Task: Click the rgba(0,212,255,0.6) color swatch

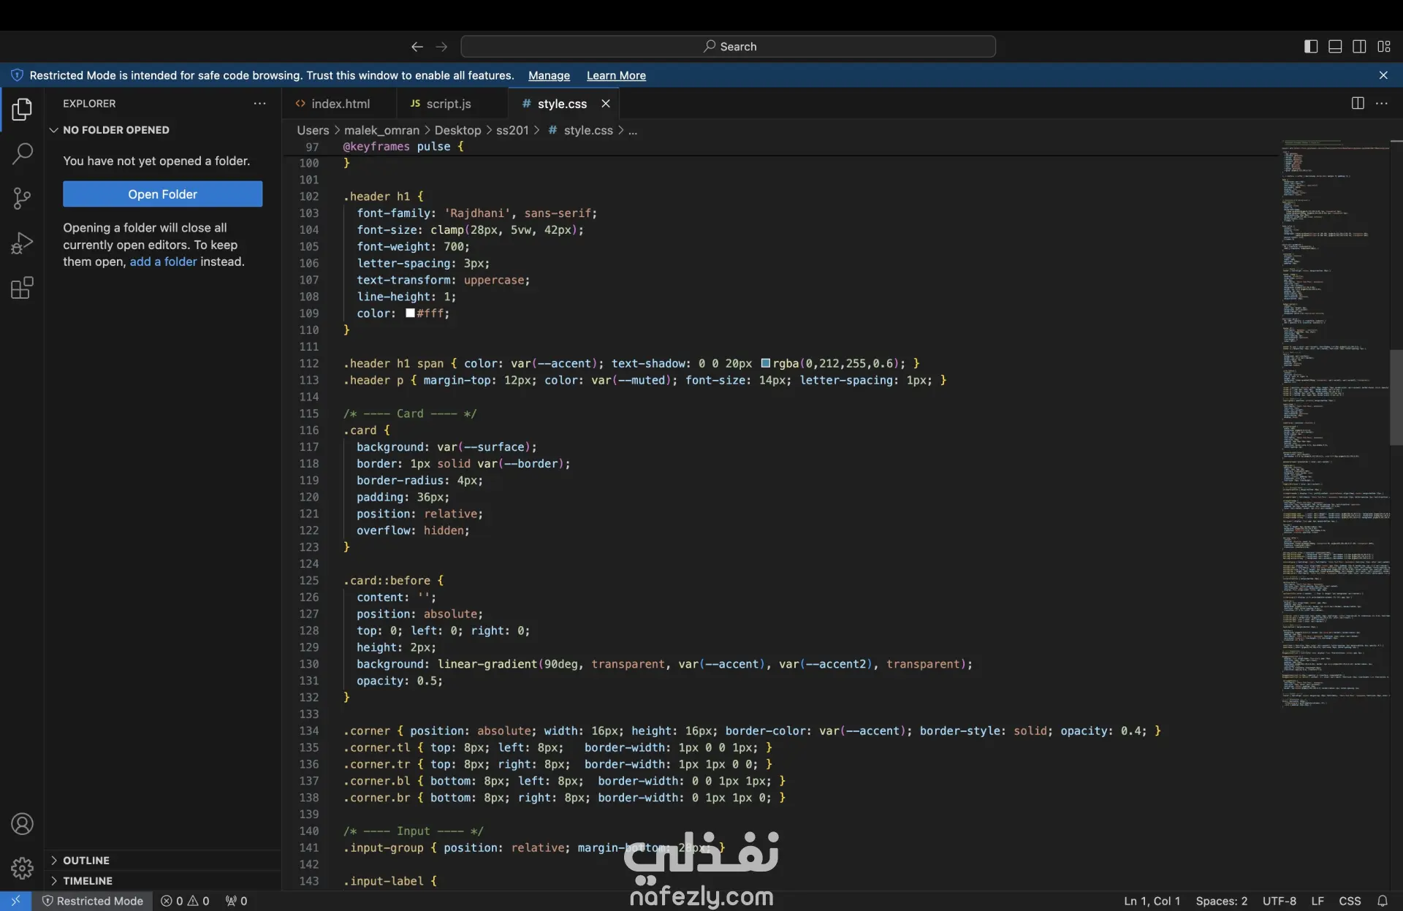Action: pos(765,363)
